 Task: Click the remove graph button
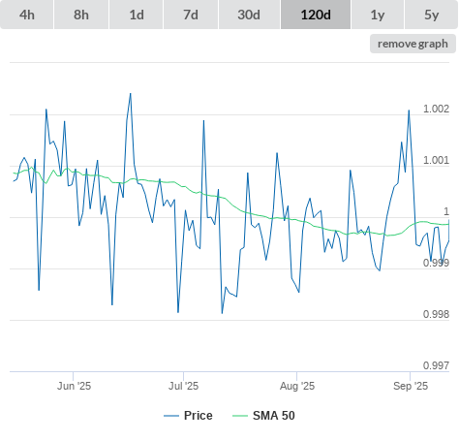tap(413, 44)
